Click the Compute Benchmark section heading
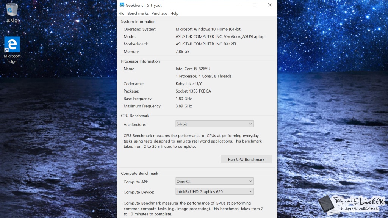Screen dimensions: 388x218 pos(139,173)
